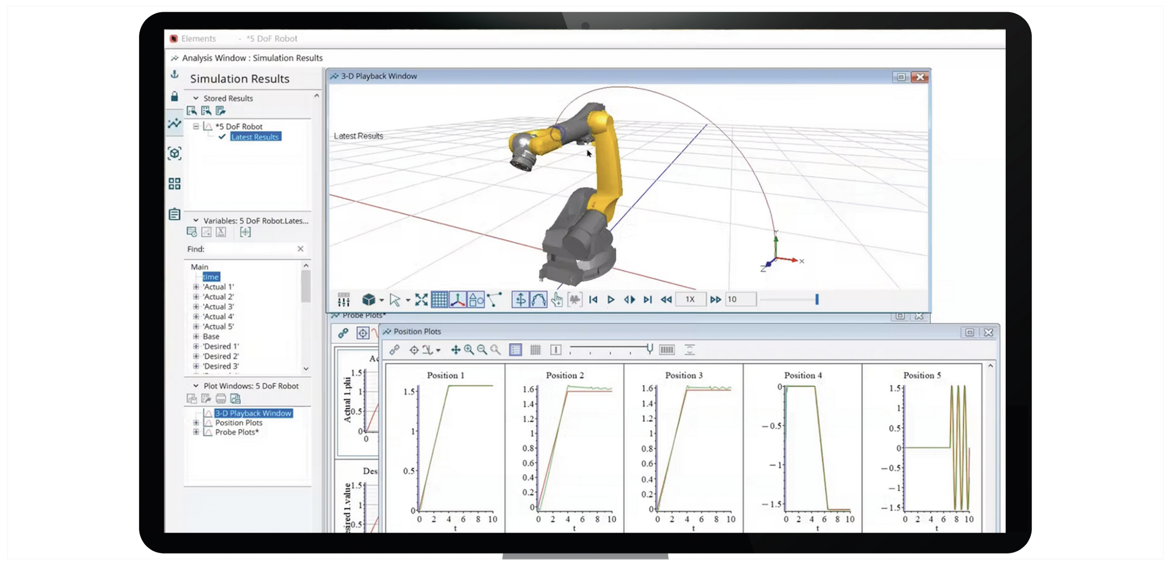Viewport: 1171px width, 567px height.
Task: Click the lock icon in left sidebar
Action: click(174, 97)
